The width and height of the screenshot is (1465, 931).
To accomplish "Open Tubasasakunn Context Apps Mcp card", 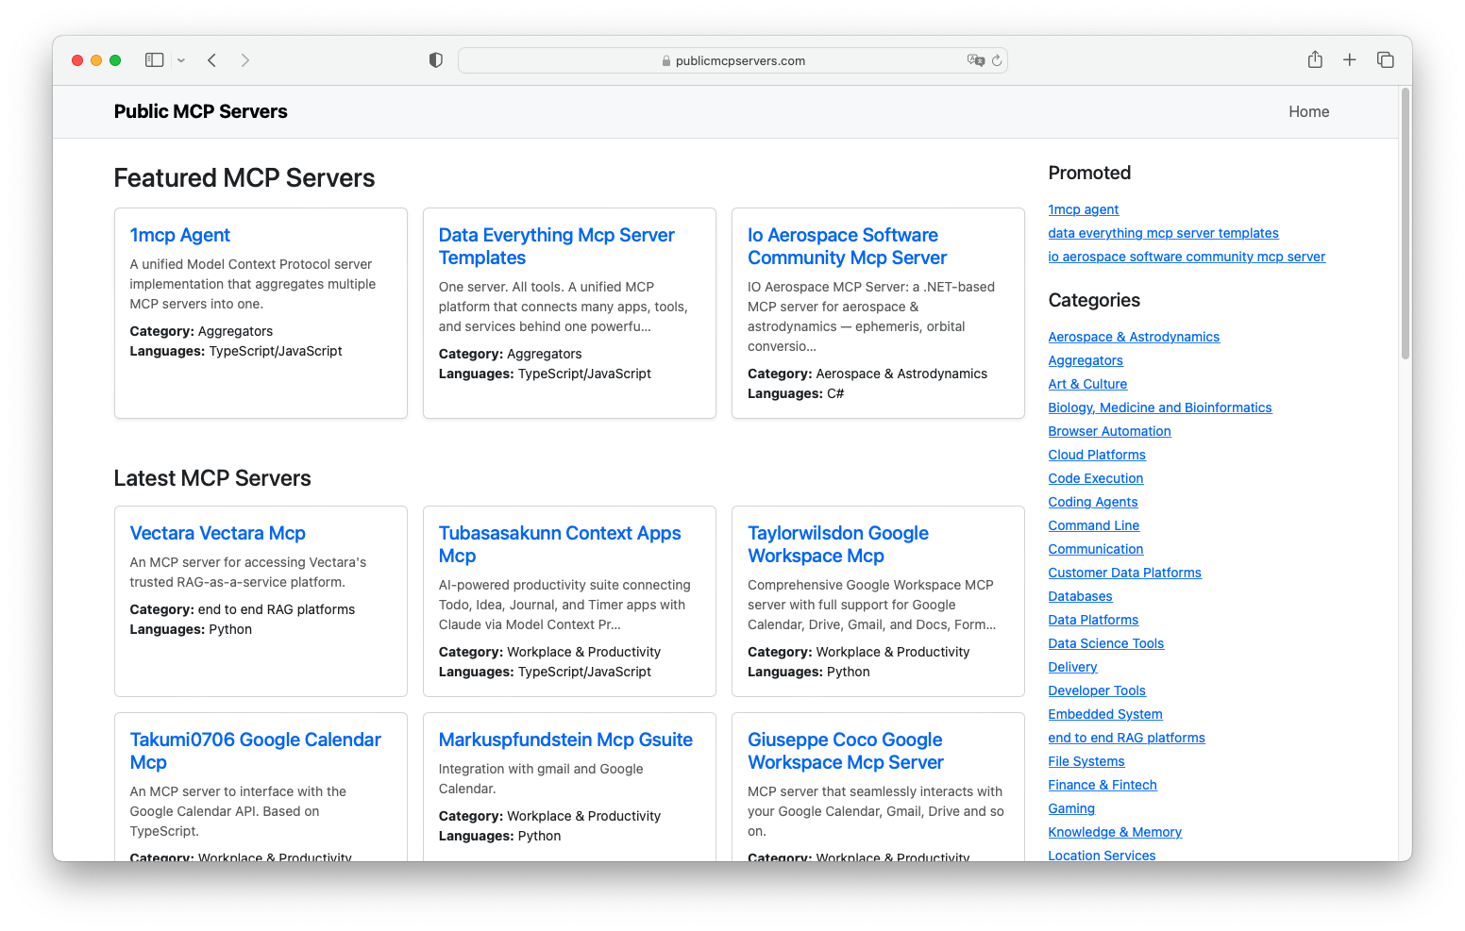I will point(560,544).
